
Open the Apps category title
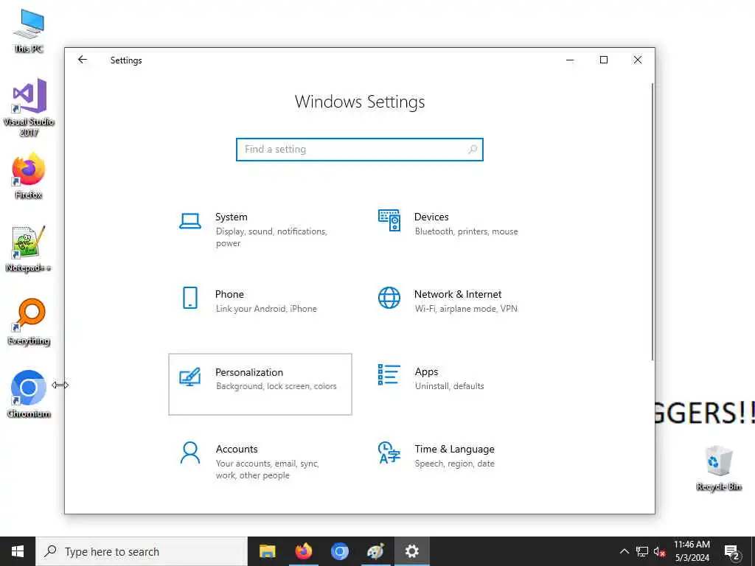point(427,371)
